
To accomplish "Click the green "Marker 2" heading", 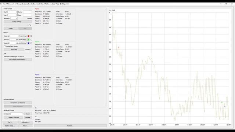I will pyautogui.click(x=37, y=42).
